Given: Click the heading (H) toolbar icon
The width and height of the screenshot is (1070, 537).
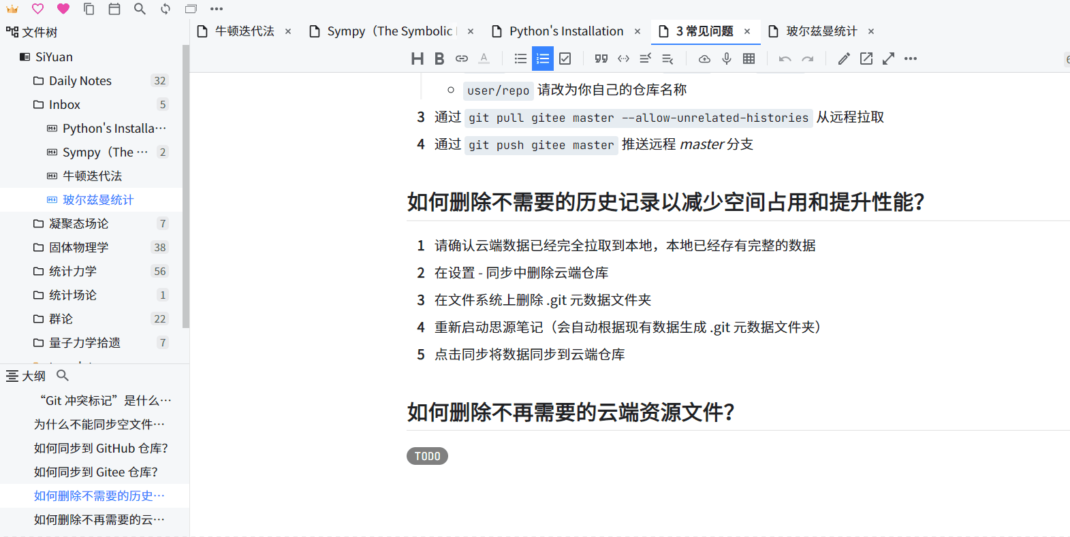Looking at the screenshot, I should pos(418,59).
